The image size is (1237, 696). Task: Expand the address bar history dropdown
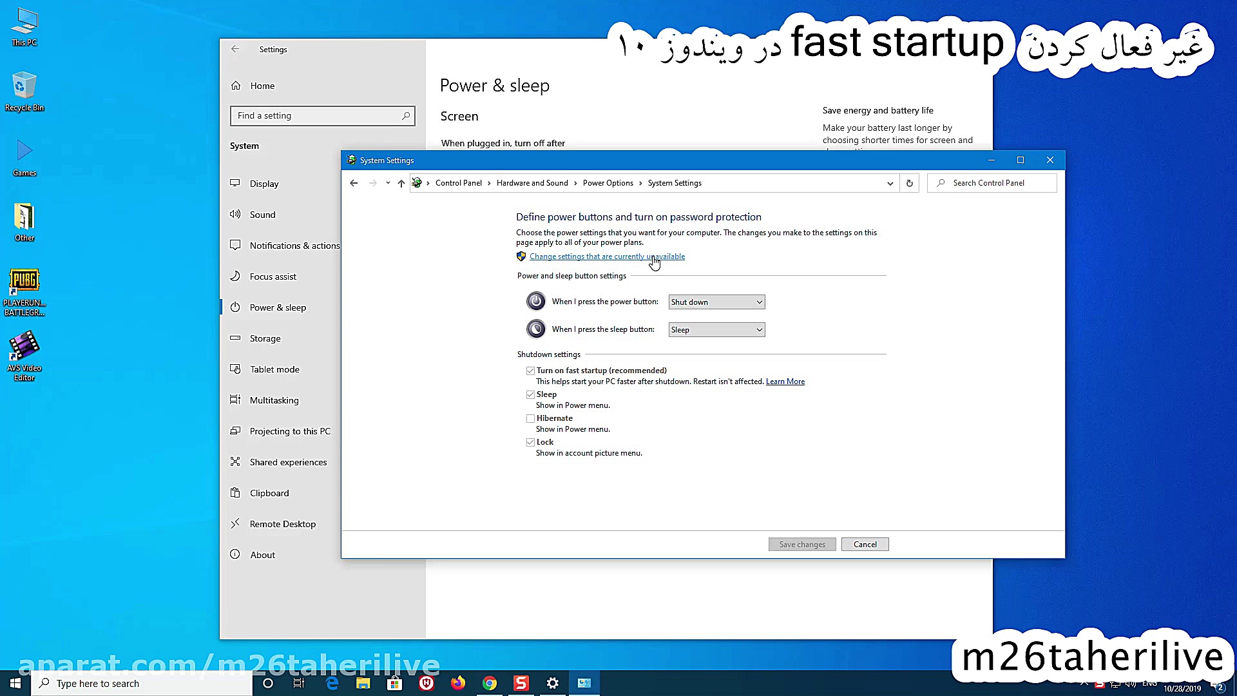(890, 183)
